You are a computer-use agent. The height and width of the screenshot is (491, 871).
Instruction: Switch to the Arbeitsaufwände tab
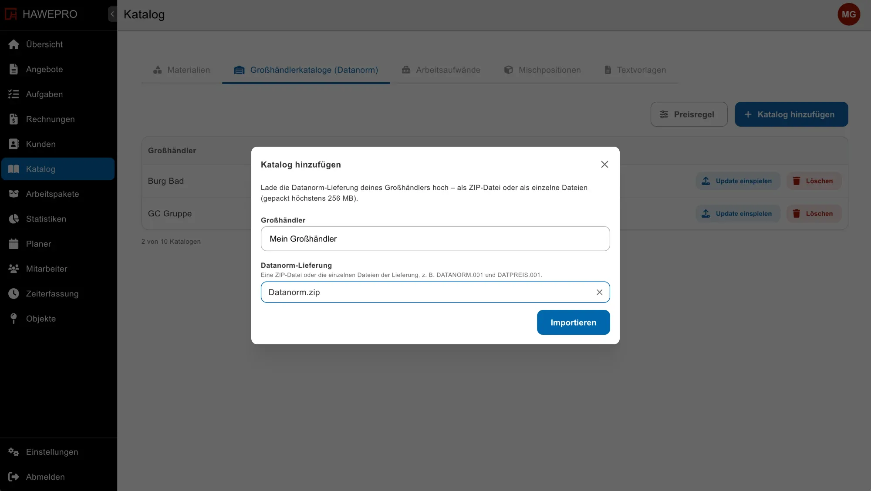[441, 70]
